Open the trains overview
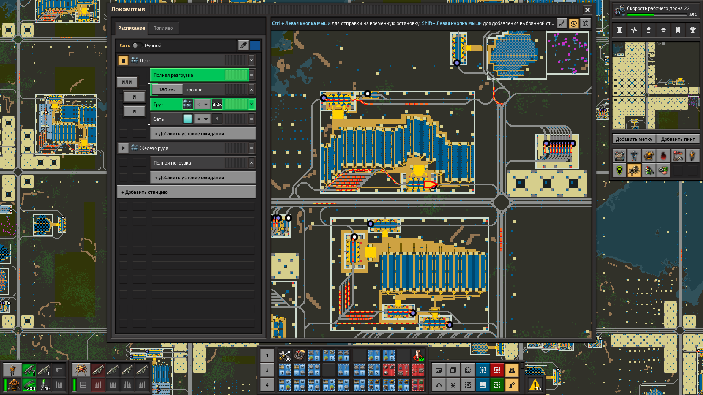Screen dimensions: 703x395 678,30
